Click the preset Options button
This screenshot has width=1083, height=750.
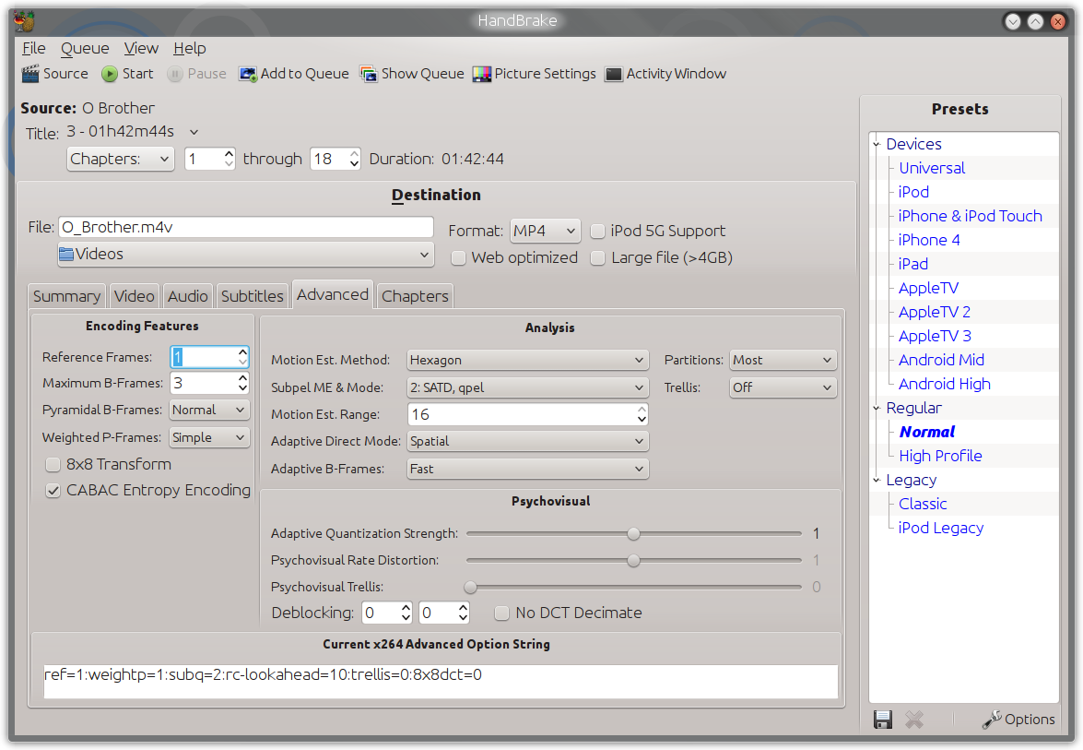coord(1018,720)
